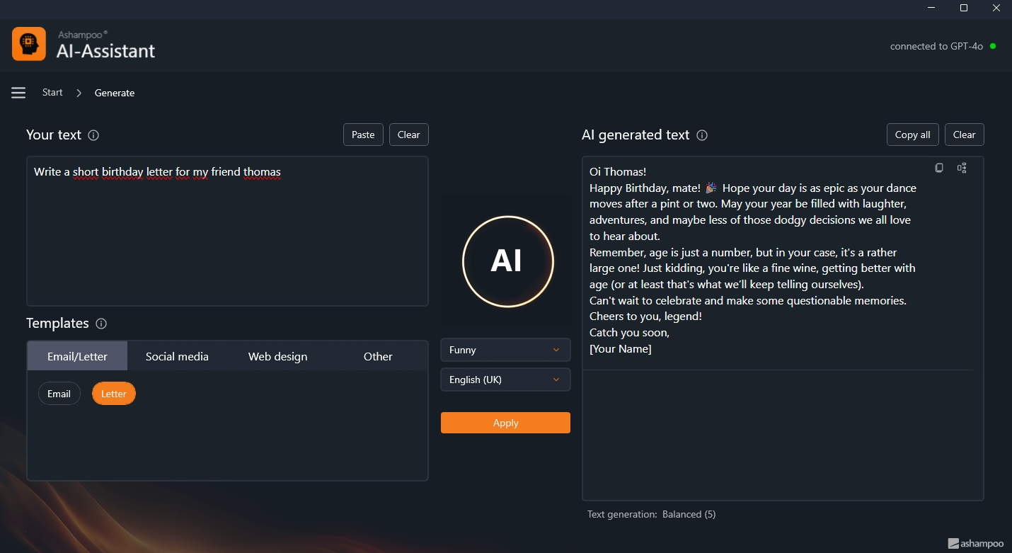Click the info icon beside AI generated text
Image resolution: width=1012 pixels, height=553 pixels.
click(702, 135)
